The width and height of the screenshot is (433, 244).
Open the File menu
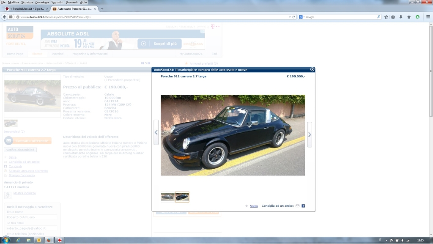3,2
